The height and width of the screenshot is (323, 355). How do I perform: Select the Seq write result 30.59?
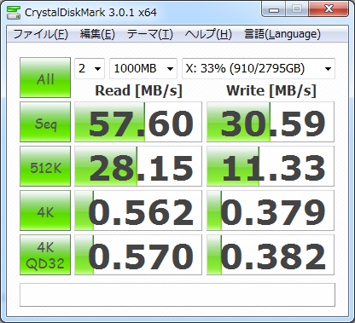click(x=271, y=122)
